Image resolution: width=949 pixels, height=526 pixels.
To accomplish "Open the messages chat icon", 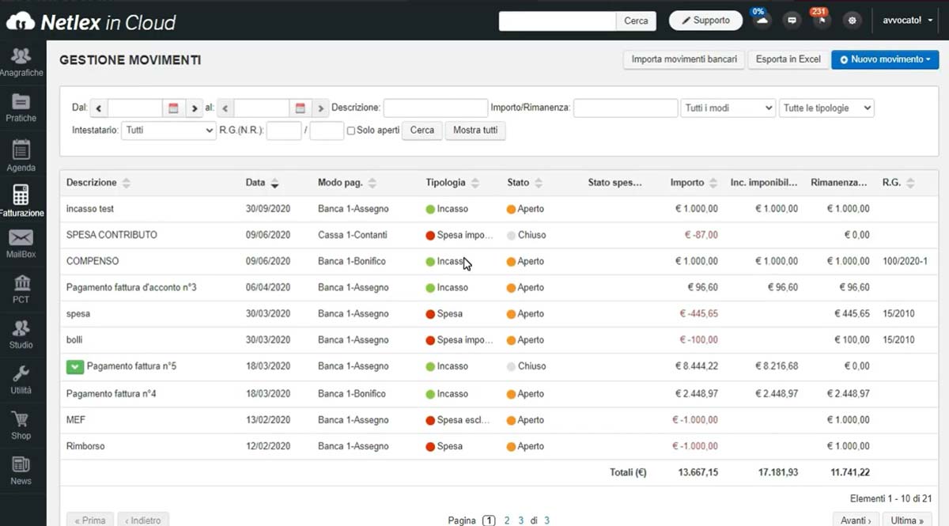I will 792,21.
